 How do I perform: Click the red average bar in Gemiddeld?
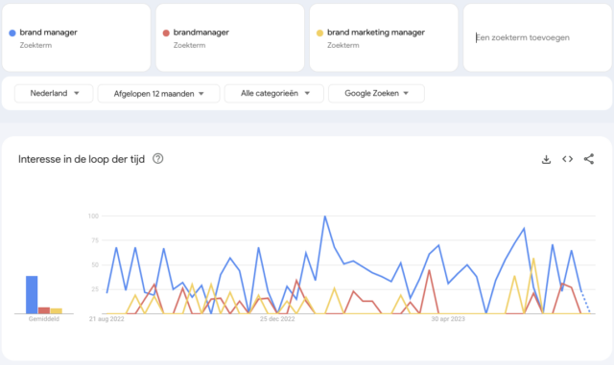coord(44,310)
